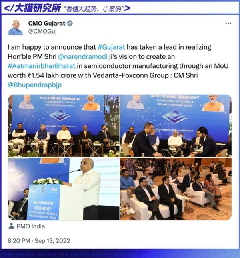Open the #Gujarat hashtag link
The height and width of the screenshot is (258, 240).
tap(111, 47)
